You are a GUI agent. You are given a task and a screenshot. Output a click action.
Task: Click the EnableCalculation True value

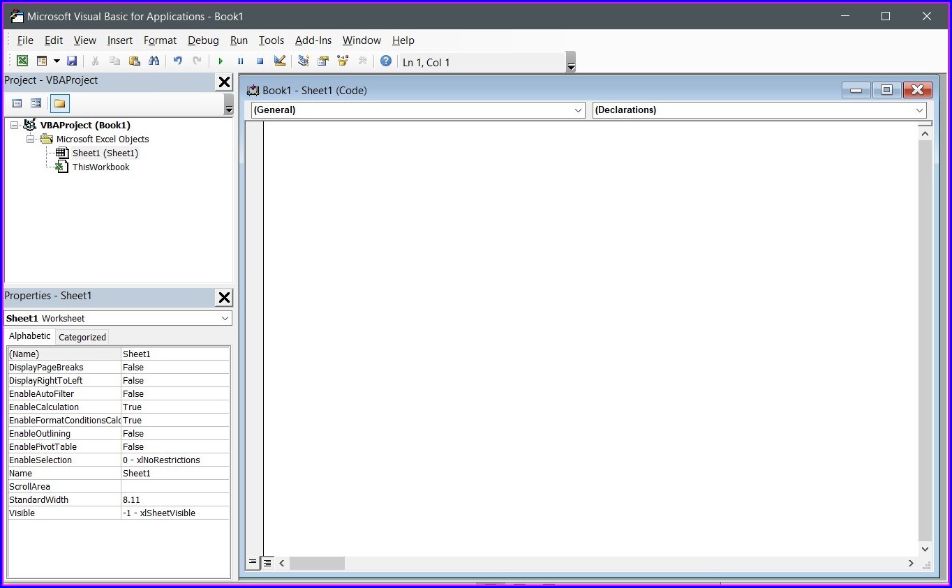tap(175, 407)
